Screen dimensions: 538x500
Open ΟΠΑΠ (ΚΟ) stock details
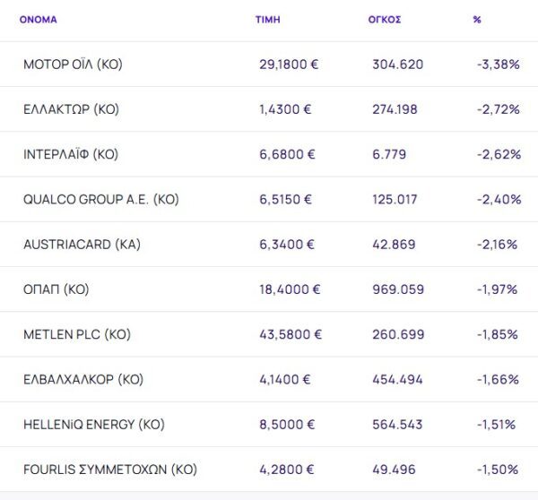(56, 289)
